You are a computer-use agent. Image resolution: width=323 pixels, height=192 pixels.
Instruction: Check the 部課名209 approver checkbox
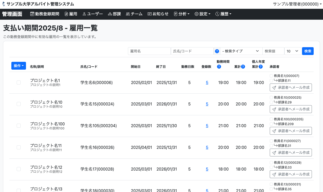coord(271,124)
